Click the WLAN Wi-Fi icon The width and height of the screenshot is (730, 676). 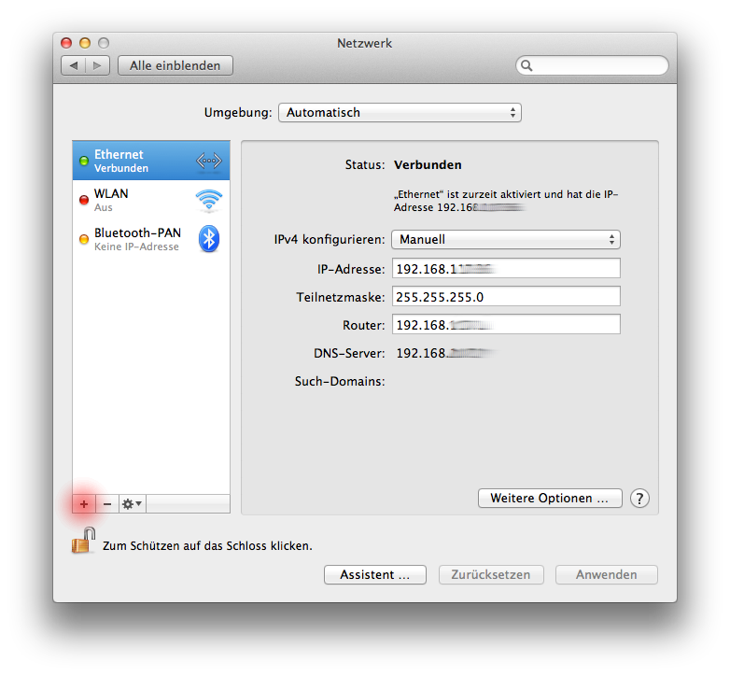pos(209,200)
